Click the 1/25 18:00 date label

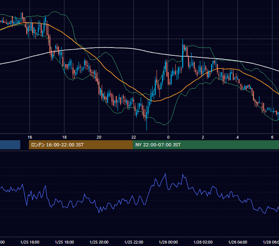point(64,242)
